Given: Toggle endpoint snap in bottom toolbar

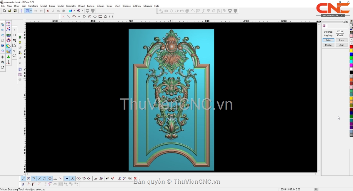Looking at the screenshot, I should [x=23, y=178].
